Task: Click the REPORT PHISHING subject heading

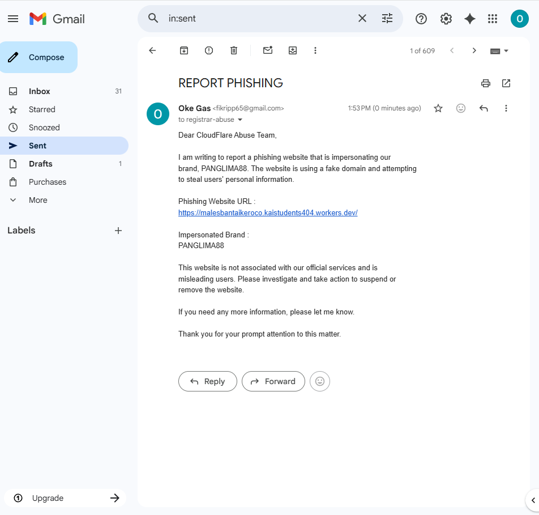Action: (x=230, y=83)
